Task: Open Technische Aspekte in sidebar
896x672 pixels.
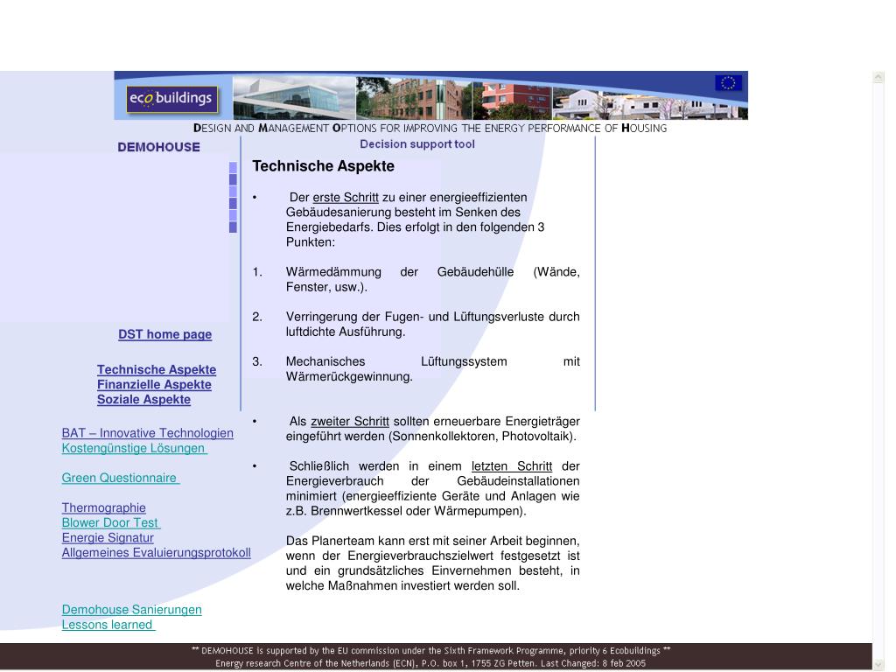Action: click(x=157, y=370)
